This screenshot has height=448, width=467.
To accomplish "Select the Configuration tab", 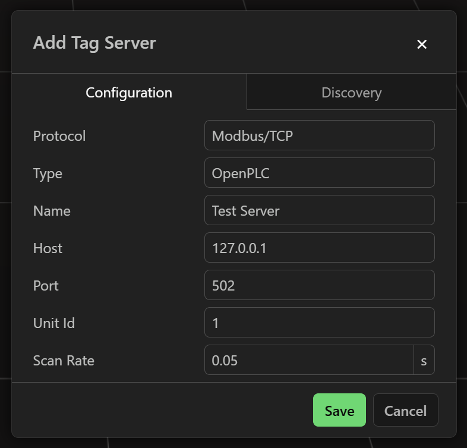I will 129,93.
